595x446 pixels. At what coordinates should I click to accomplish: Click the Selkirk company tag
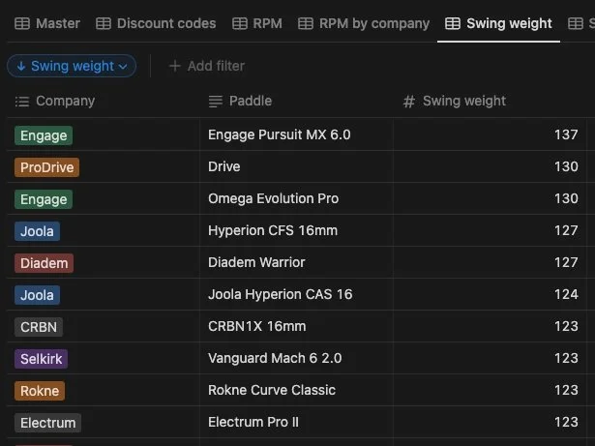click(x=41, y=359)
